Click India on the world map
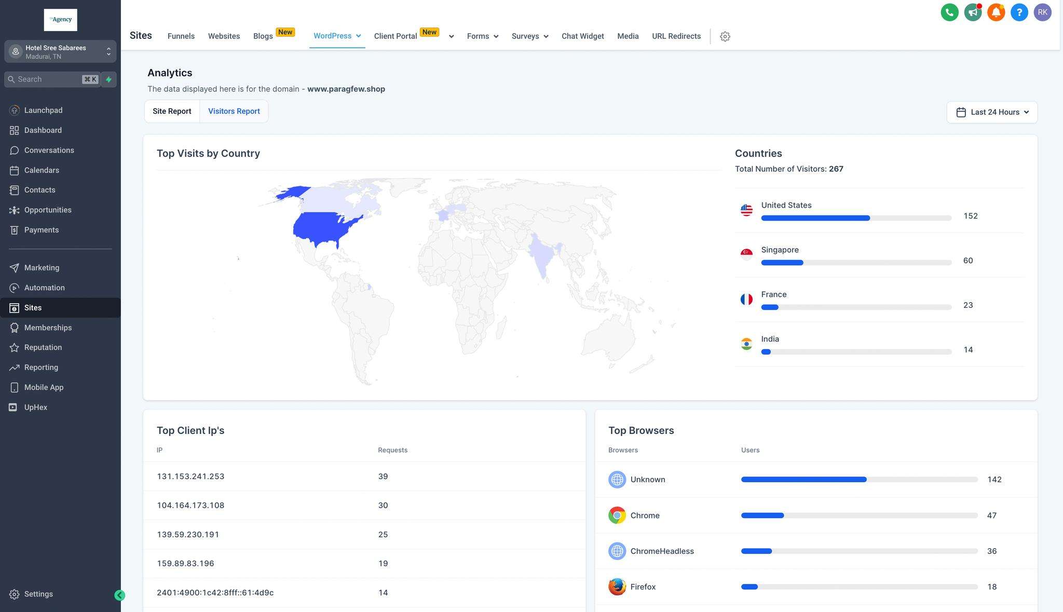 pyautogui.click(x=542, y=255)
